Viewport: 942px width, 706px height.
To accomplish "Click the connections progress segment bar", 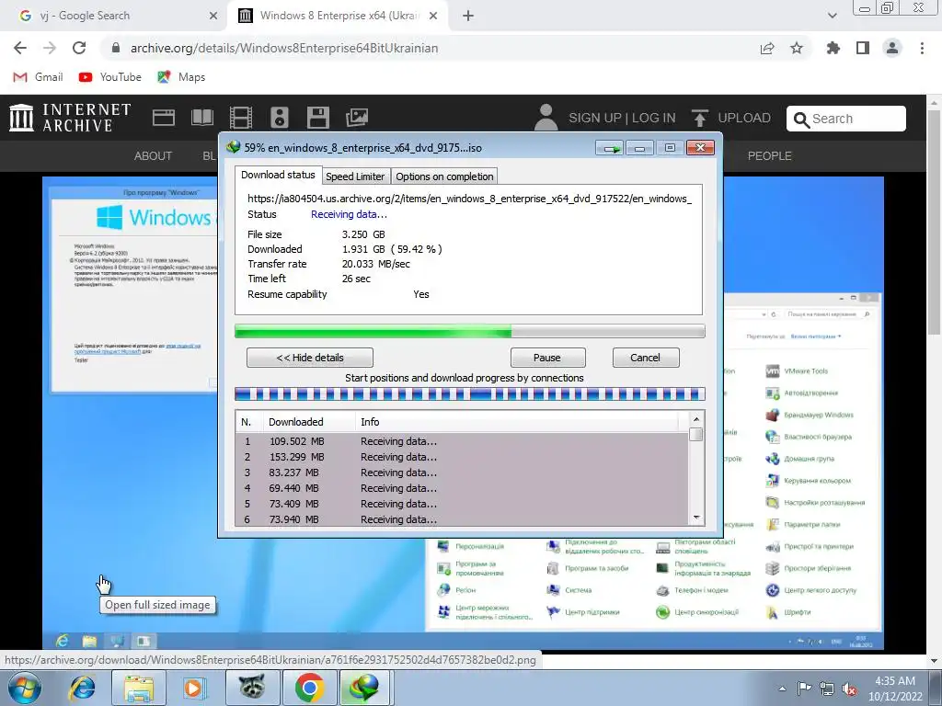I will 469,394.
